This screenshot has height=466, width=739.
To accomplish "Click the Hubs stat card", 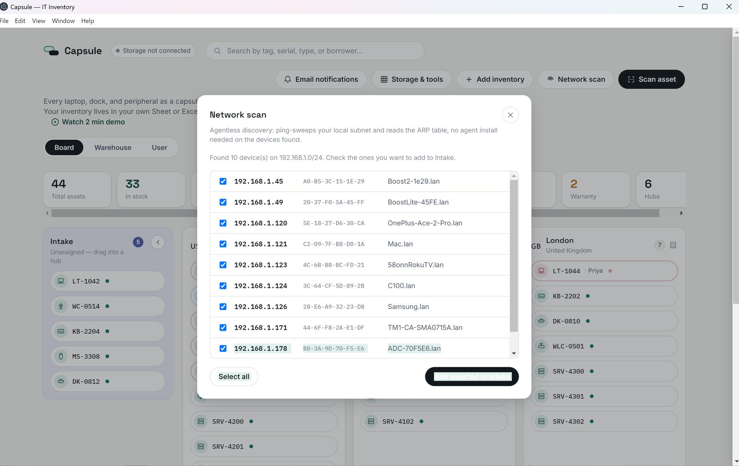I will [x=661, y=190].
